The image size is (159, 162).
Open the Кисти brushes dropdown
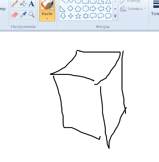tap(47, 16)
